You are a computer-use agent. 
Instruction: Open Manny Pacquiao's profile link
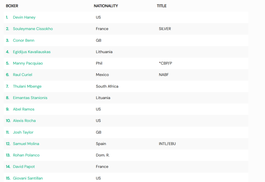[28, 63]
